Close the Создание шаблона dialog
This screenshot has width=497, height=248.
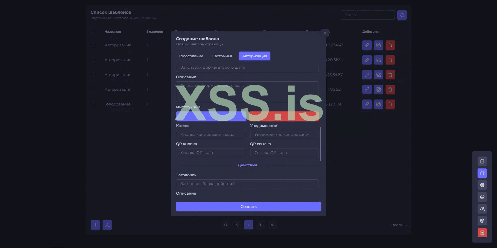(x=325, y=33)
